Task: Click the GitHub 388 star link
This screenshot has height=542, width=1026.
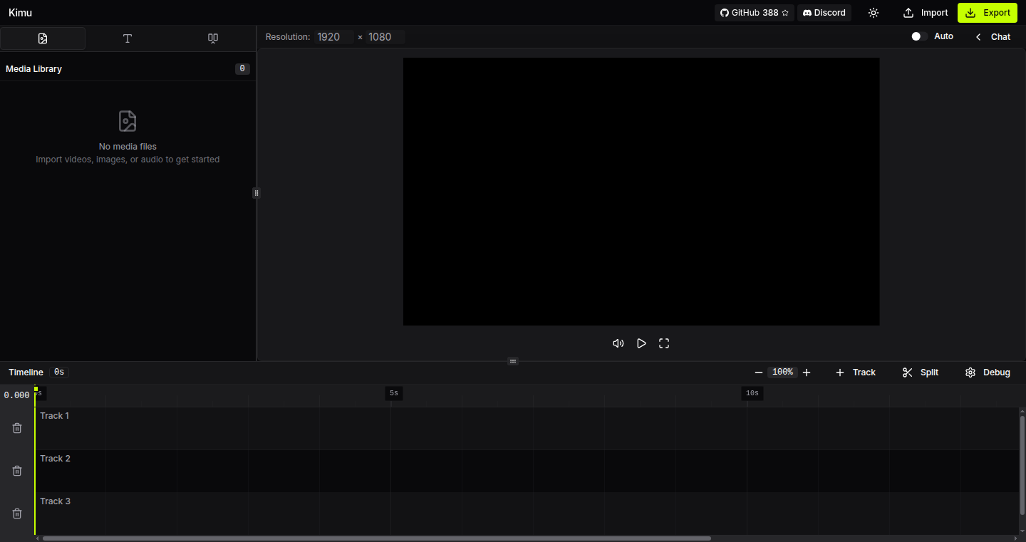Action: [755, 13]
